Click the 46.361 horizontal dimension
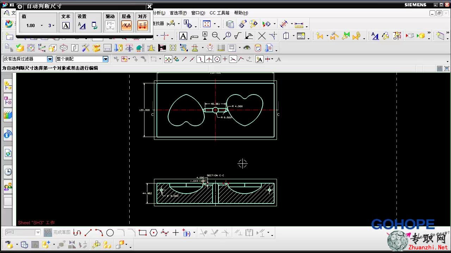 215,104
